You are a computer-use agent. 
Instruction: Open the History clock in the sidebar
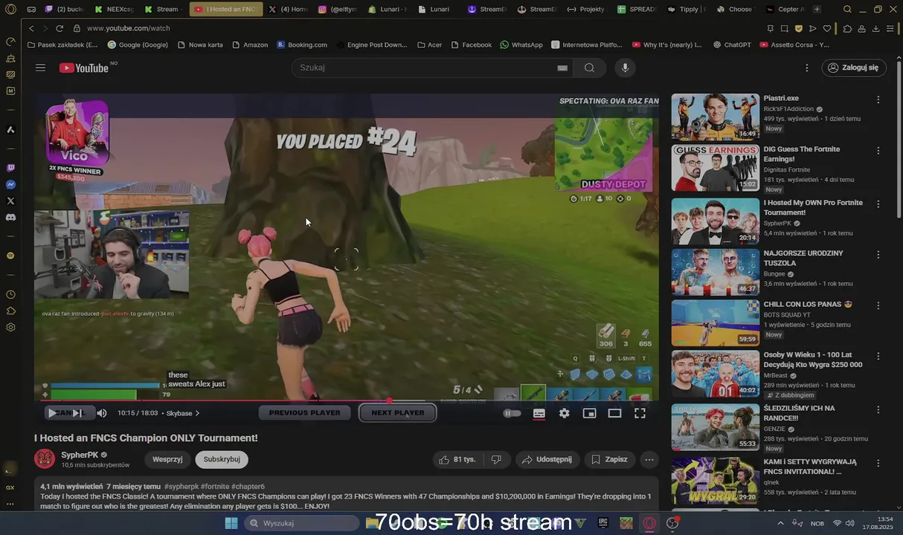pos(10,295)
